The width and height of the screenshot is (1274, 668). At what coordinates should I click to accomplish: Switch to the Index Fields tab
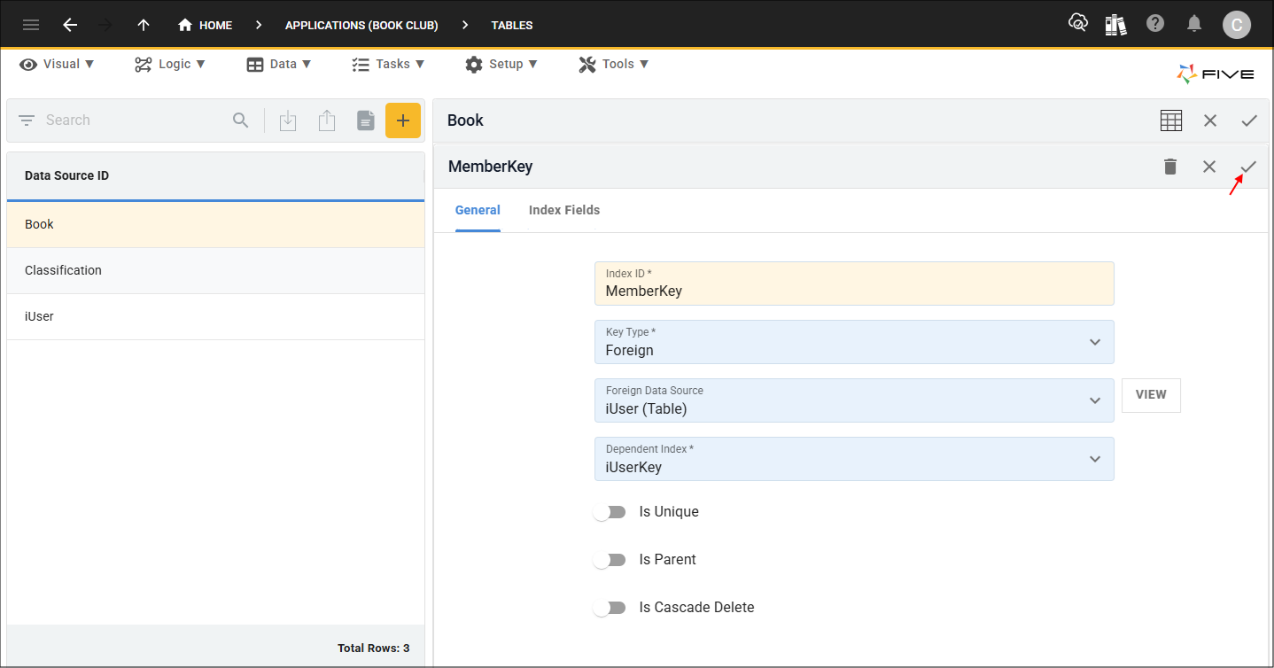click(564, 210)
